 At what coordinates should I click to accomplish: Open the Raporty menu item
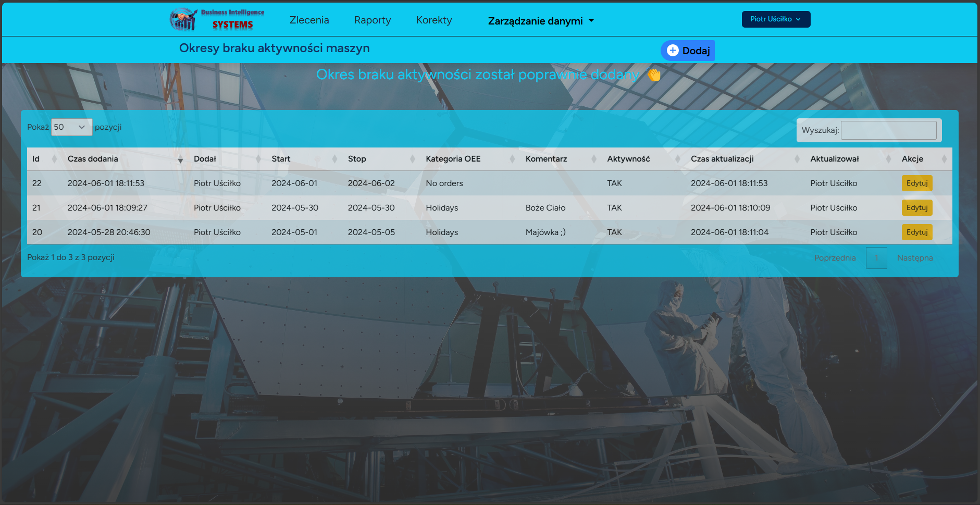(x=372, y=20)
